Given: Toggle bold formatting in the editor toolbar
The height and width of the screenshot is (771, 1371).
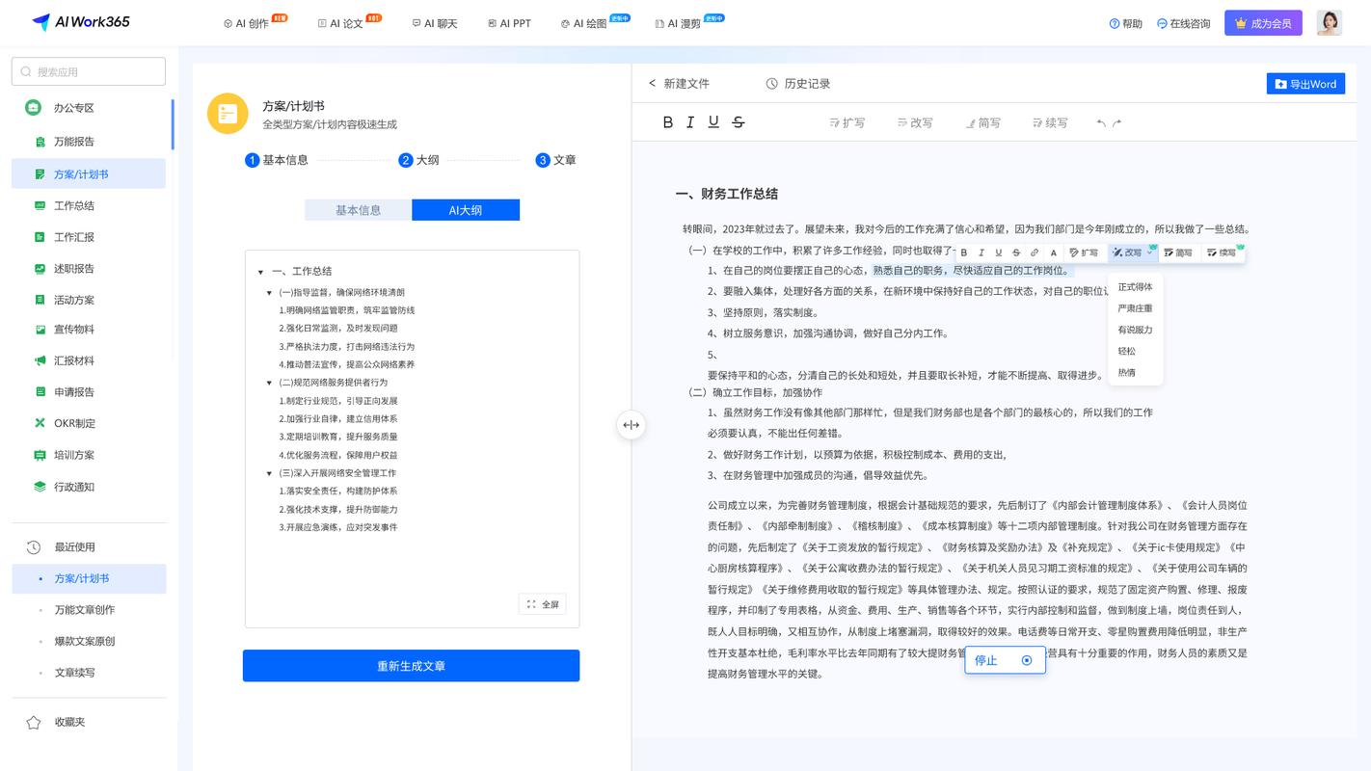Looking at the screenshot, I should (x=667, y=121).
